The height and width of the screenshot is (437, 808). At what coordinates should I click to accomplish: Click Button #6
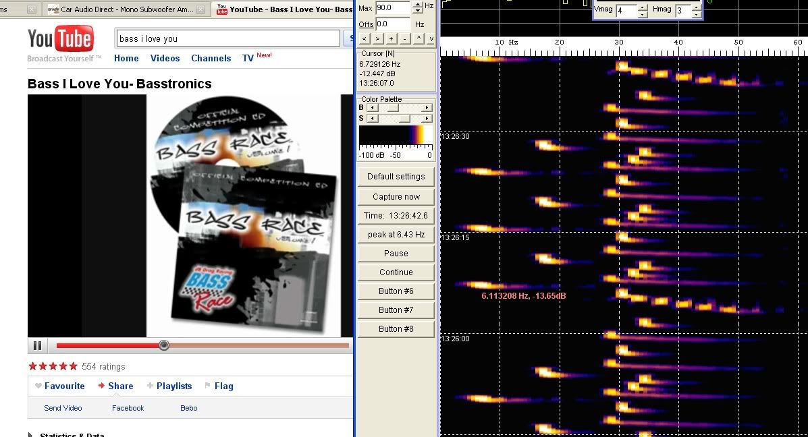coord(396,291)
